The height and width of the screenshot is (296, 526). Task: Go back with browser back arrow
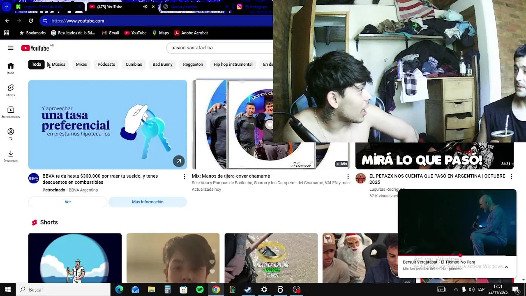[7, 21]
